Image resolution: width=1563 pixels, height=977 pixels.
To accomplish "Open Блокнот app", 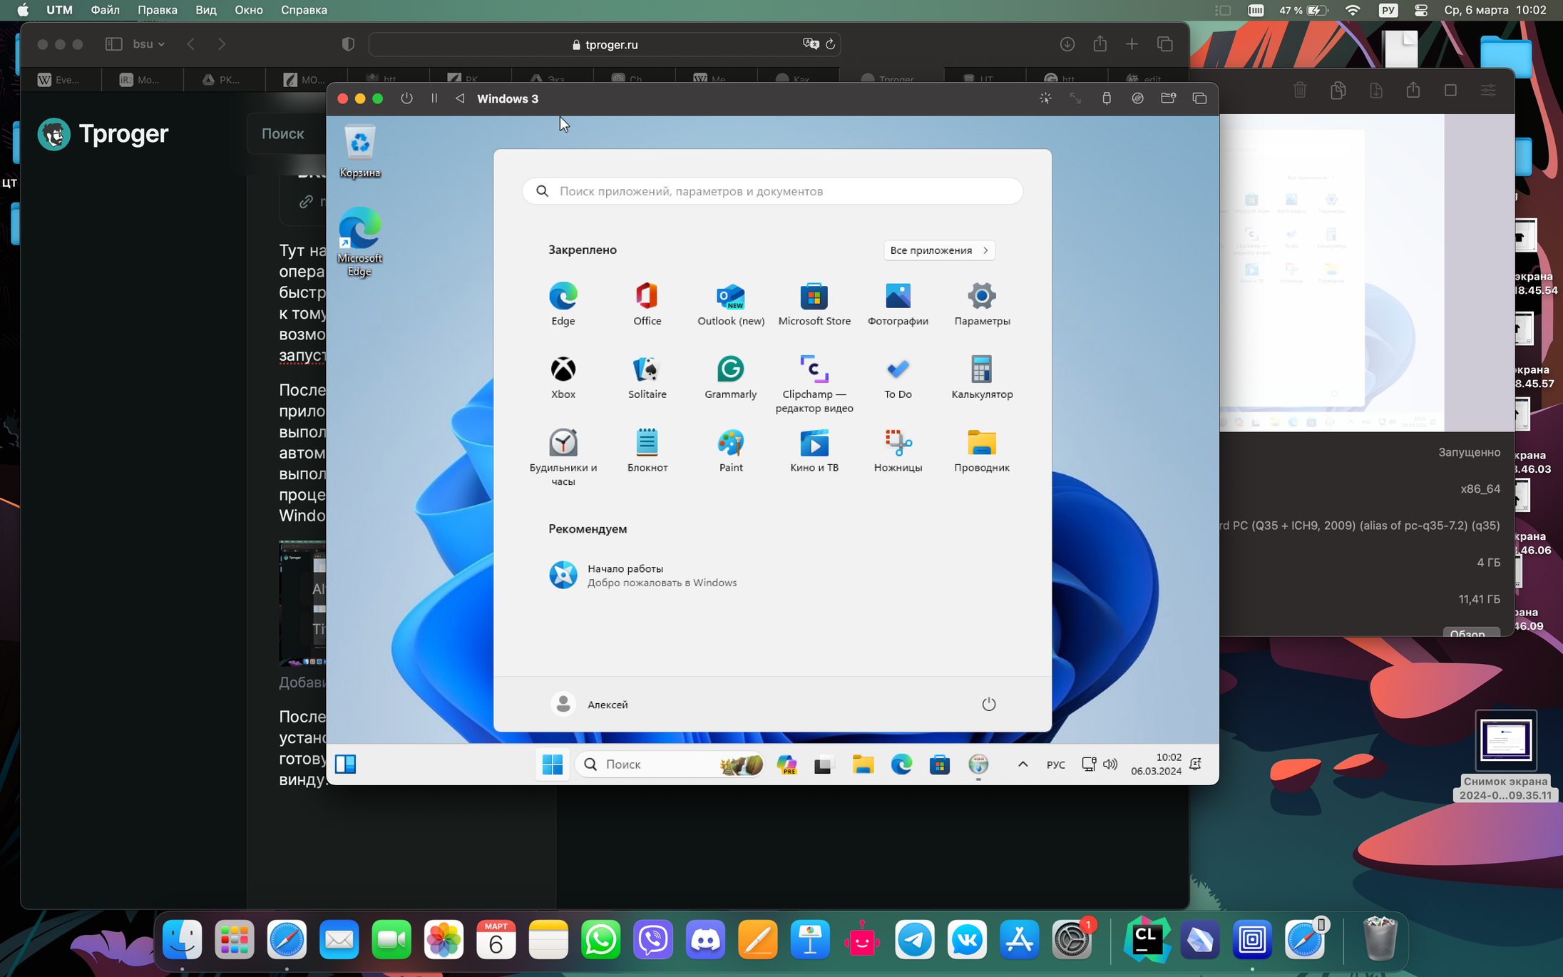I will pos(647,451).
